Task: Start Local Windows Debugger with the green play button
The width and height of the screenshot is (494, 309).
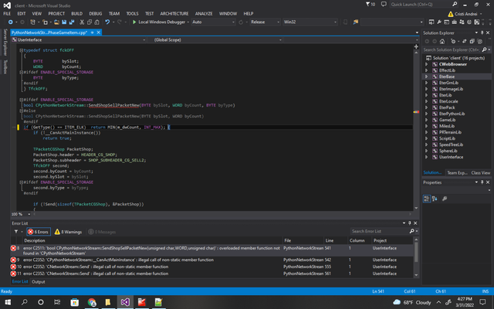Action: click(x=134, y=22)
